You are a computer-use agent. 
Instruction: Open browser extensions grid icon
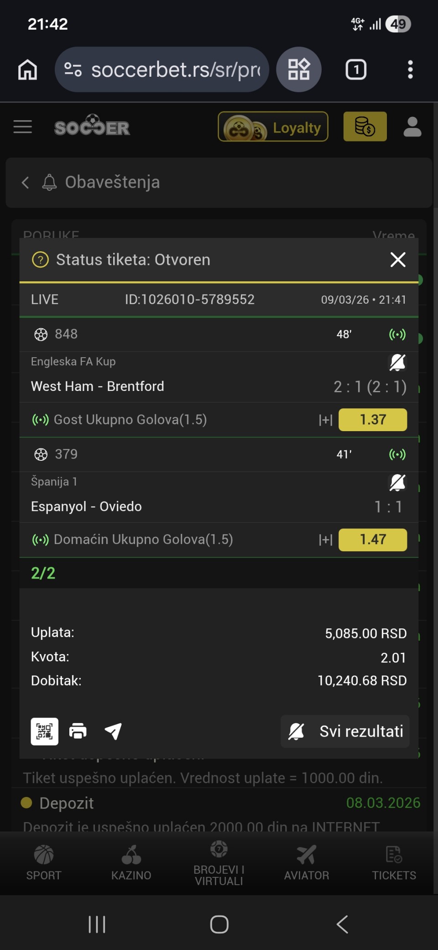pyautogui.click(x=299, y=70)
